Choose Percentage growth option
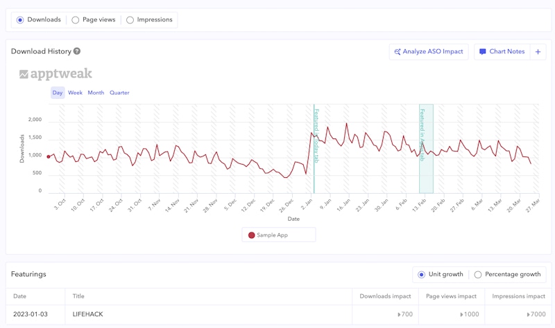555x328 pixels. (x=477, y=275)
